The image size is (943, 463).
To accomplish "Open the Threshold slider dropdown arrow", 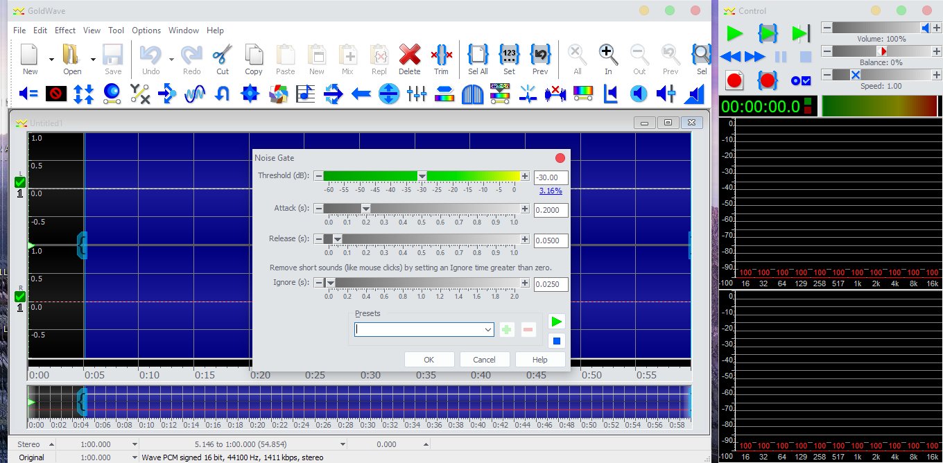I will [422, 177].
